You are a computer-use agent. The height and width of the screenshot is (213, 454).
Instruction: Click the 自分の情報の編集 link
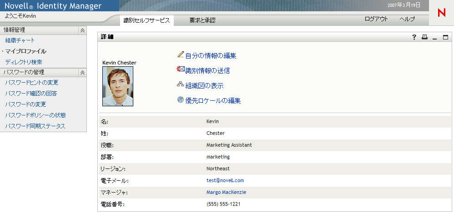(211, 55)
